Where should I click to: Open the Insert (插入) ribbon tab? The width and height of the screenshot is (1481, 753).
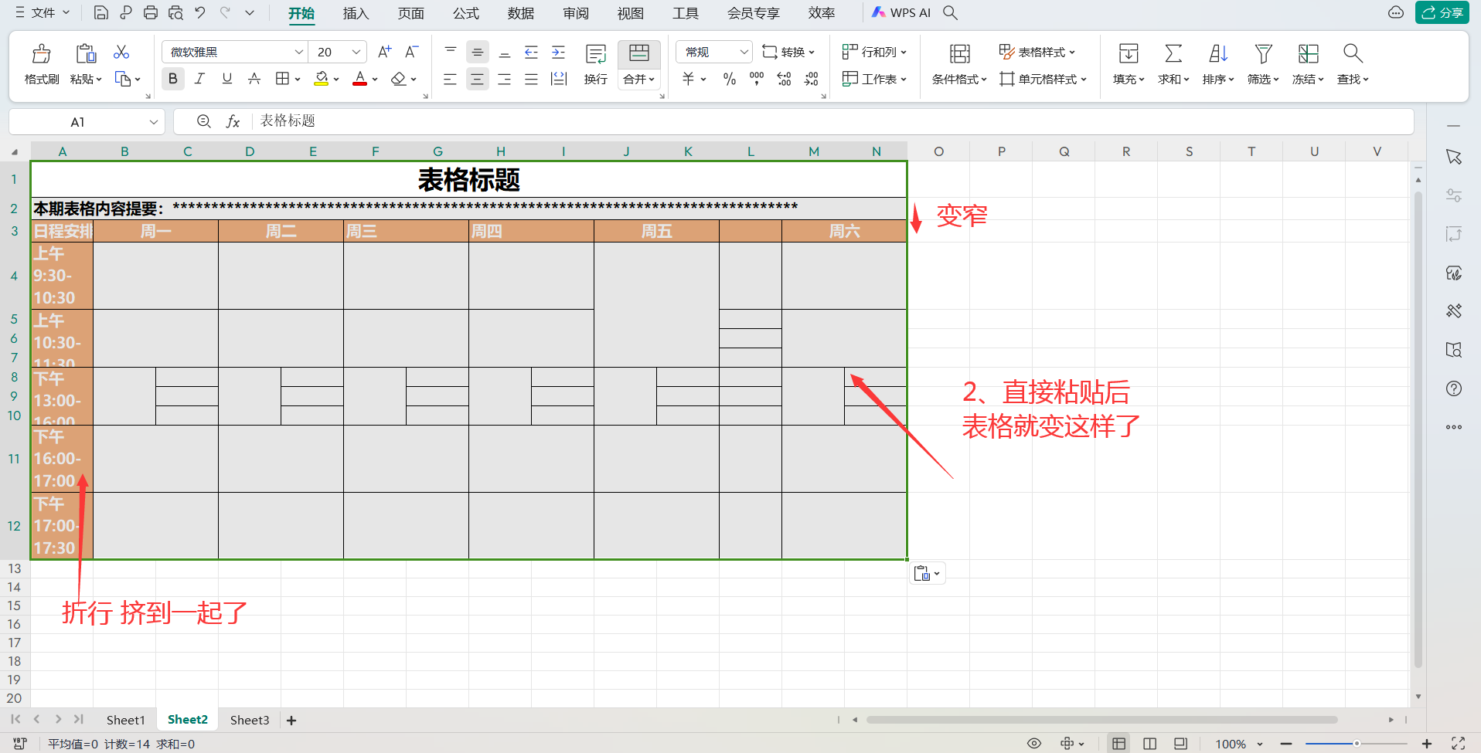click(356, 13)
